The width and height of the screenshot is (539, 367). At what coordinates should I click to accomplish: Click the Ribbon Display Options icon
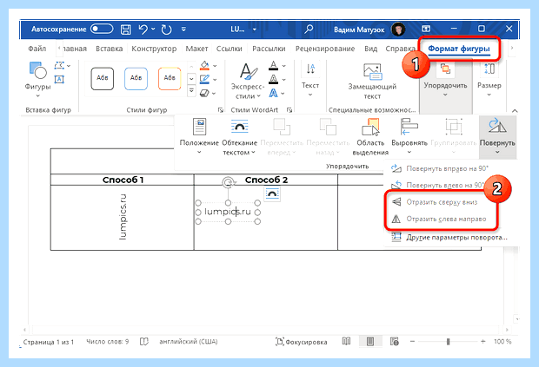[426, 29]
